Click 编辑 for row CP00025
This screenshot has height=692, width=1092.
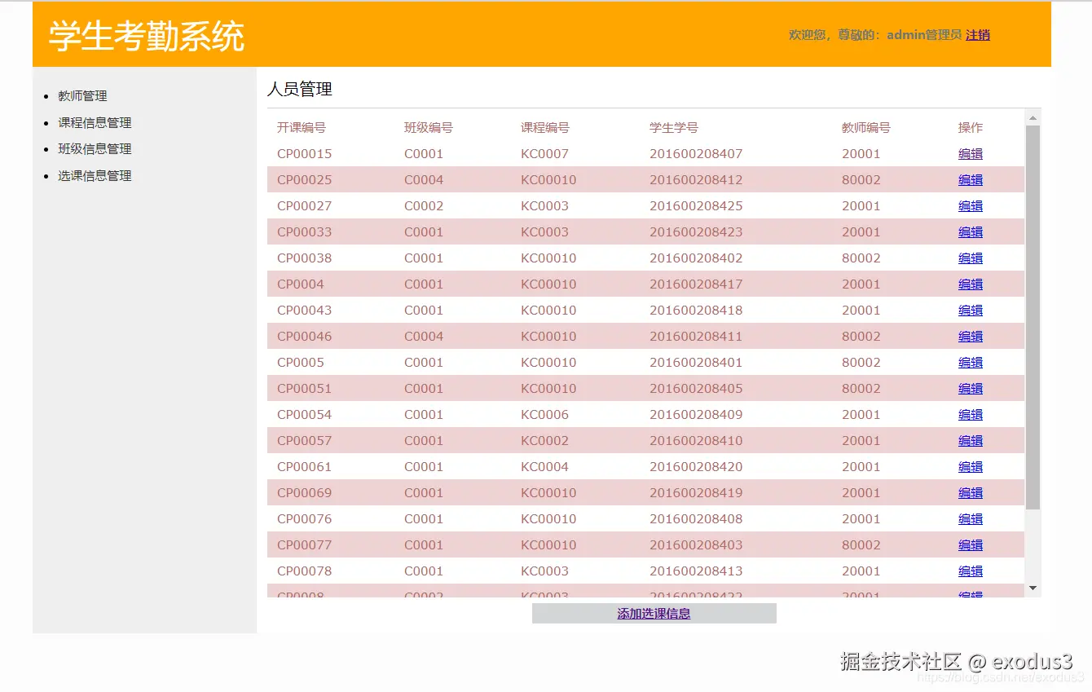[971, 180]
